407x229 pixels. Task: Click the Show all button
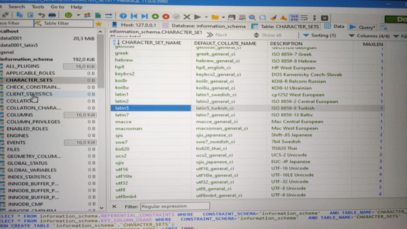pos(268,35)
